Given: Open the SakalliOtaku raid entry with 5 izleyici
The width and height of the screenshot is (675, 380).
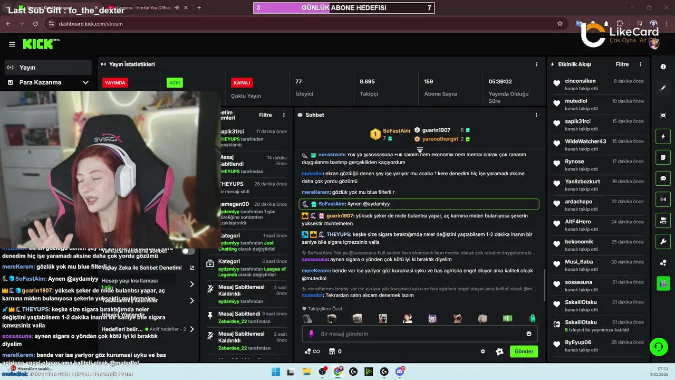Looking at the screenshot, I should tap(599, 326).
